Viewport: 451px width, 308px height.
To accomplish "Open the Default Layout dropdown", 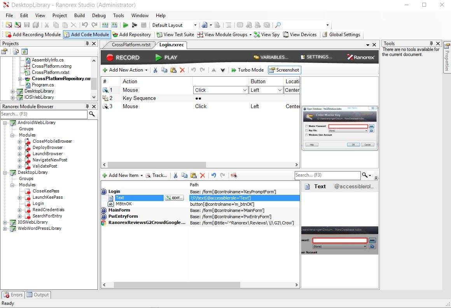I will click(x=195, y=25).
